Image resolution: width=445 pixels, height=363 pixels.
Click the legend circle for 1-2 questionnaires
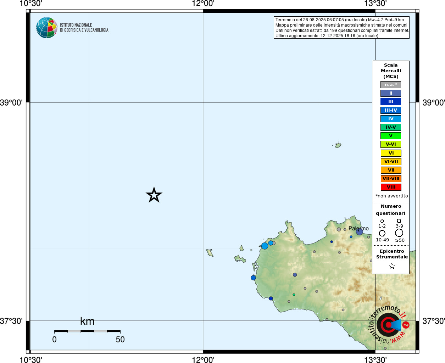pos(382,221)
